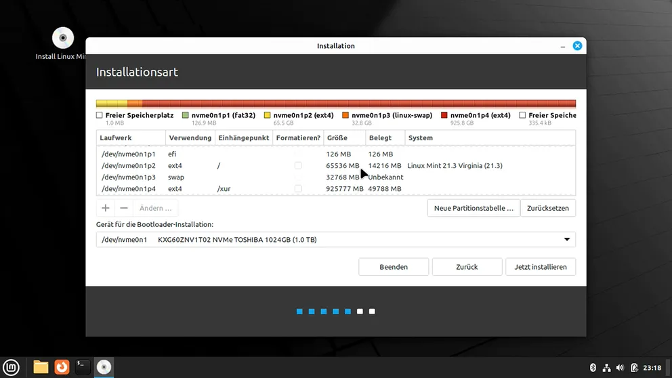
Task: Click the Zurücksetzen button
Action: (x=548, y=208)
